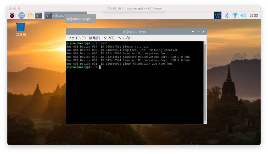Viewport: 268px width, 154px height.
Task: Open the 編集(E) menu
Action: coord(94,38)
